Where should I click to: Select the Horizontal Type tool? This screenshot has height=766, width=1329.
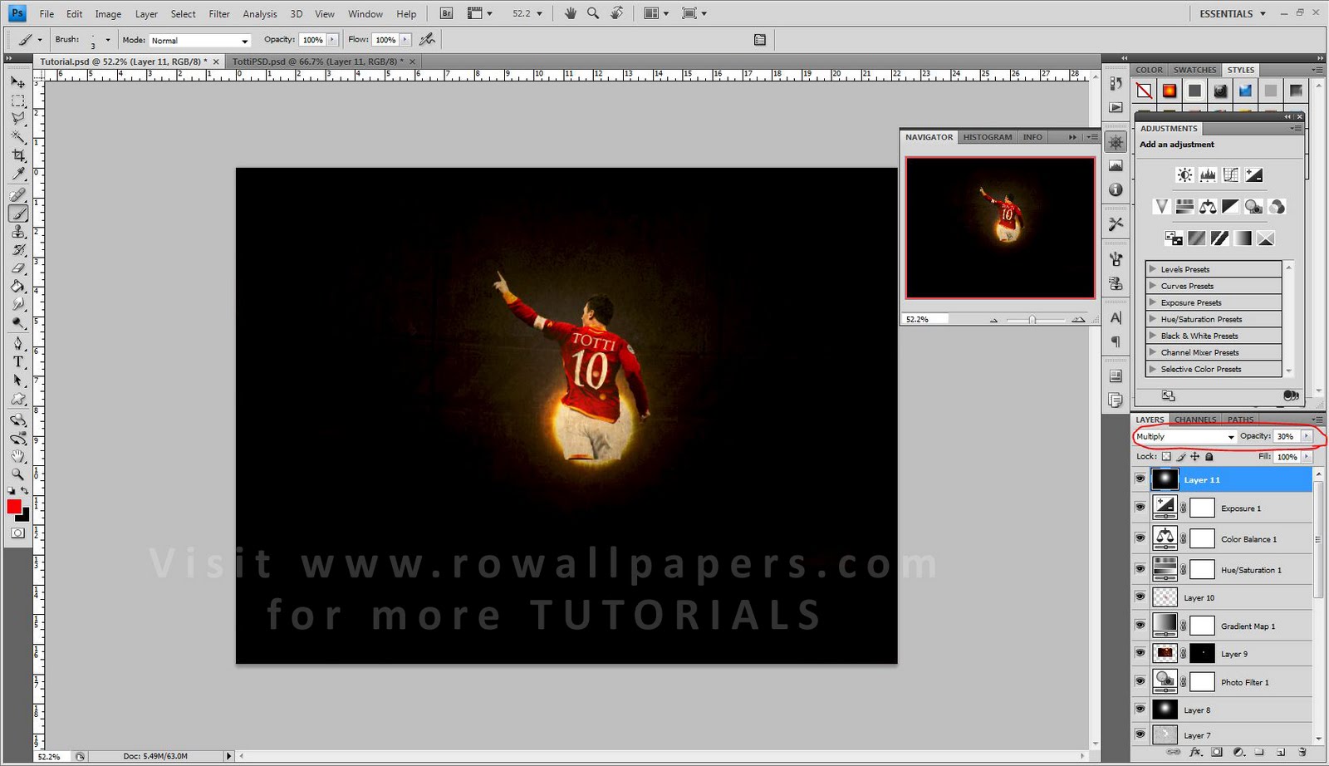[17, 361]
